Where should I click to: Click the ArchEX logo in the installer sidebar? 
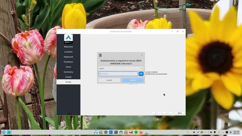click(68, 39)
